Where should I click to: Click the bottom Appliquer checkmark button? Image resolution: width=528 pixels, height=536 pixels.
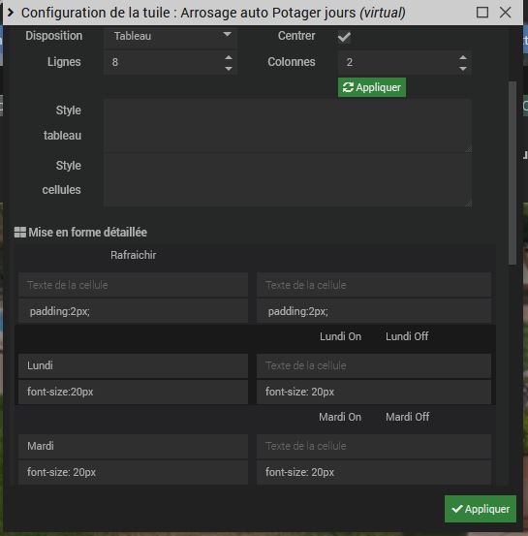tap(481, 509)
